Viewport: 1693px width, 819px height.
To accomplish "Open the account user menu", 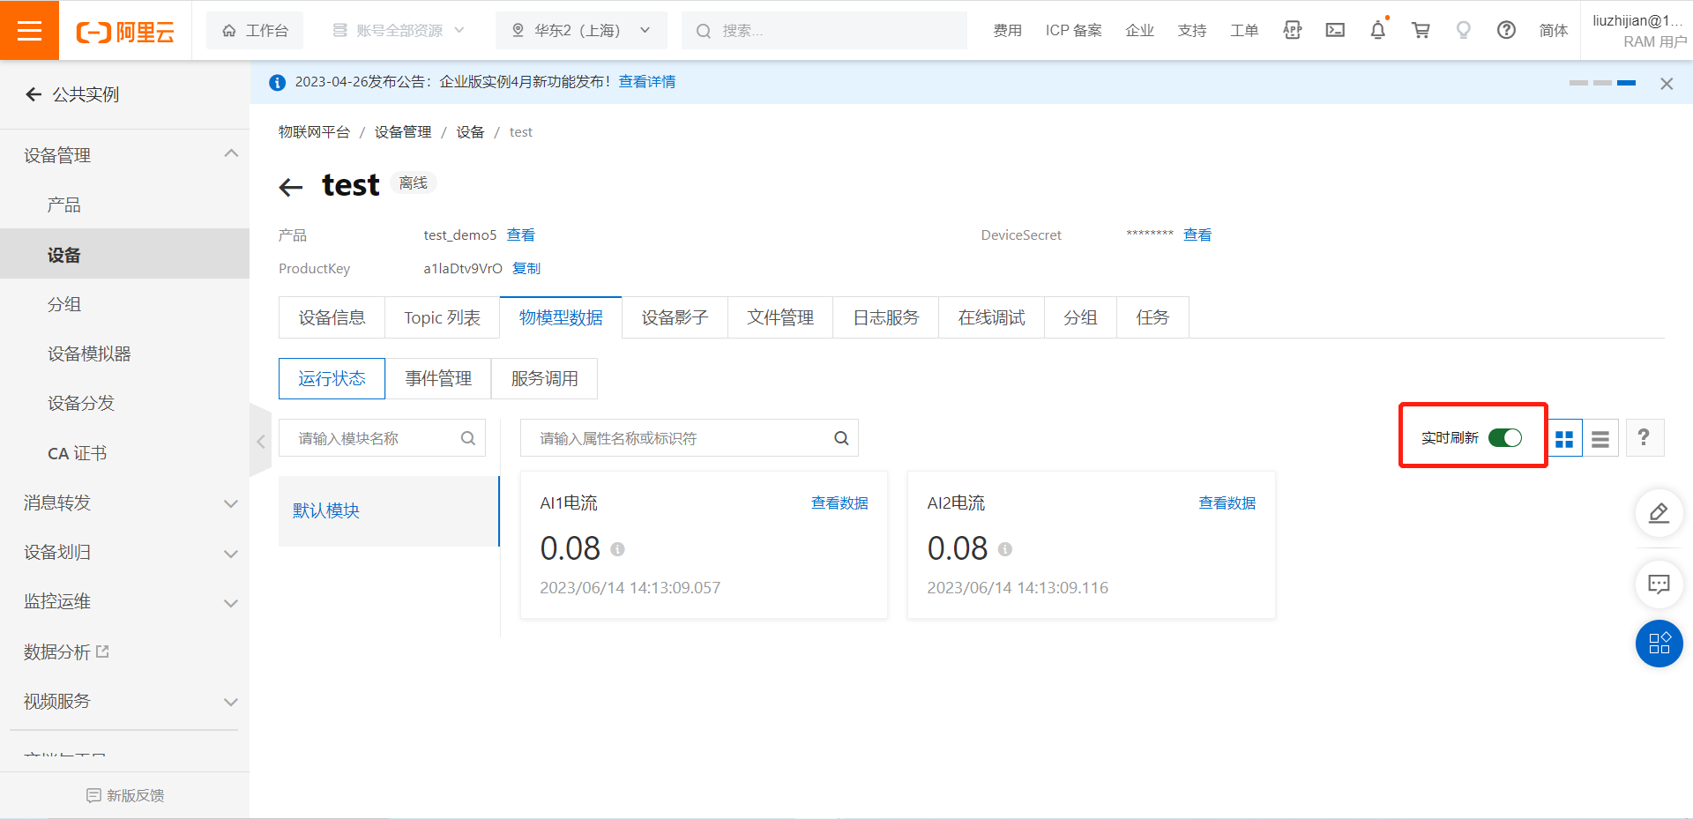I will coord(1638,31).
